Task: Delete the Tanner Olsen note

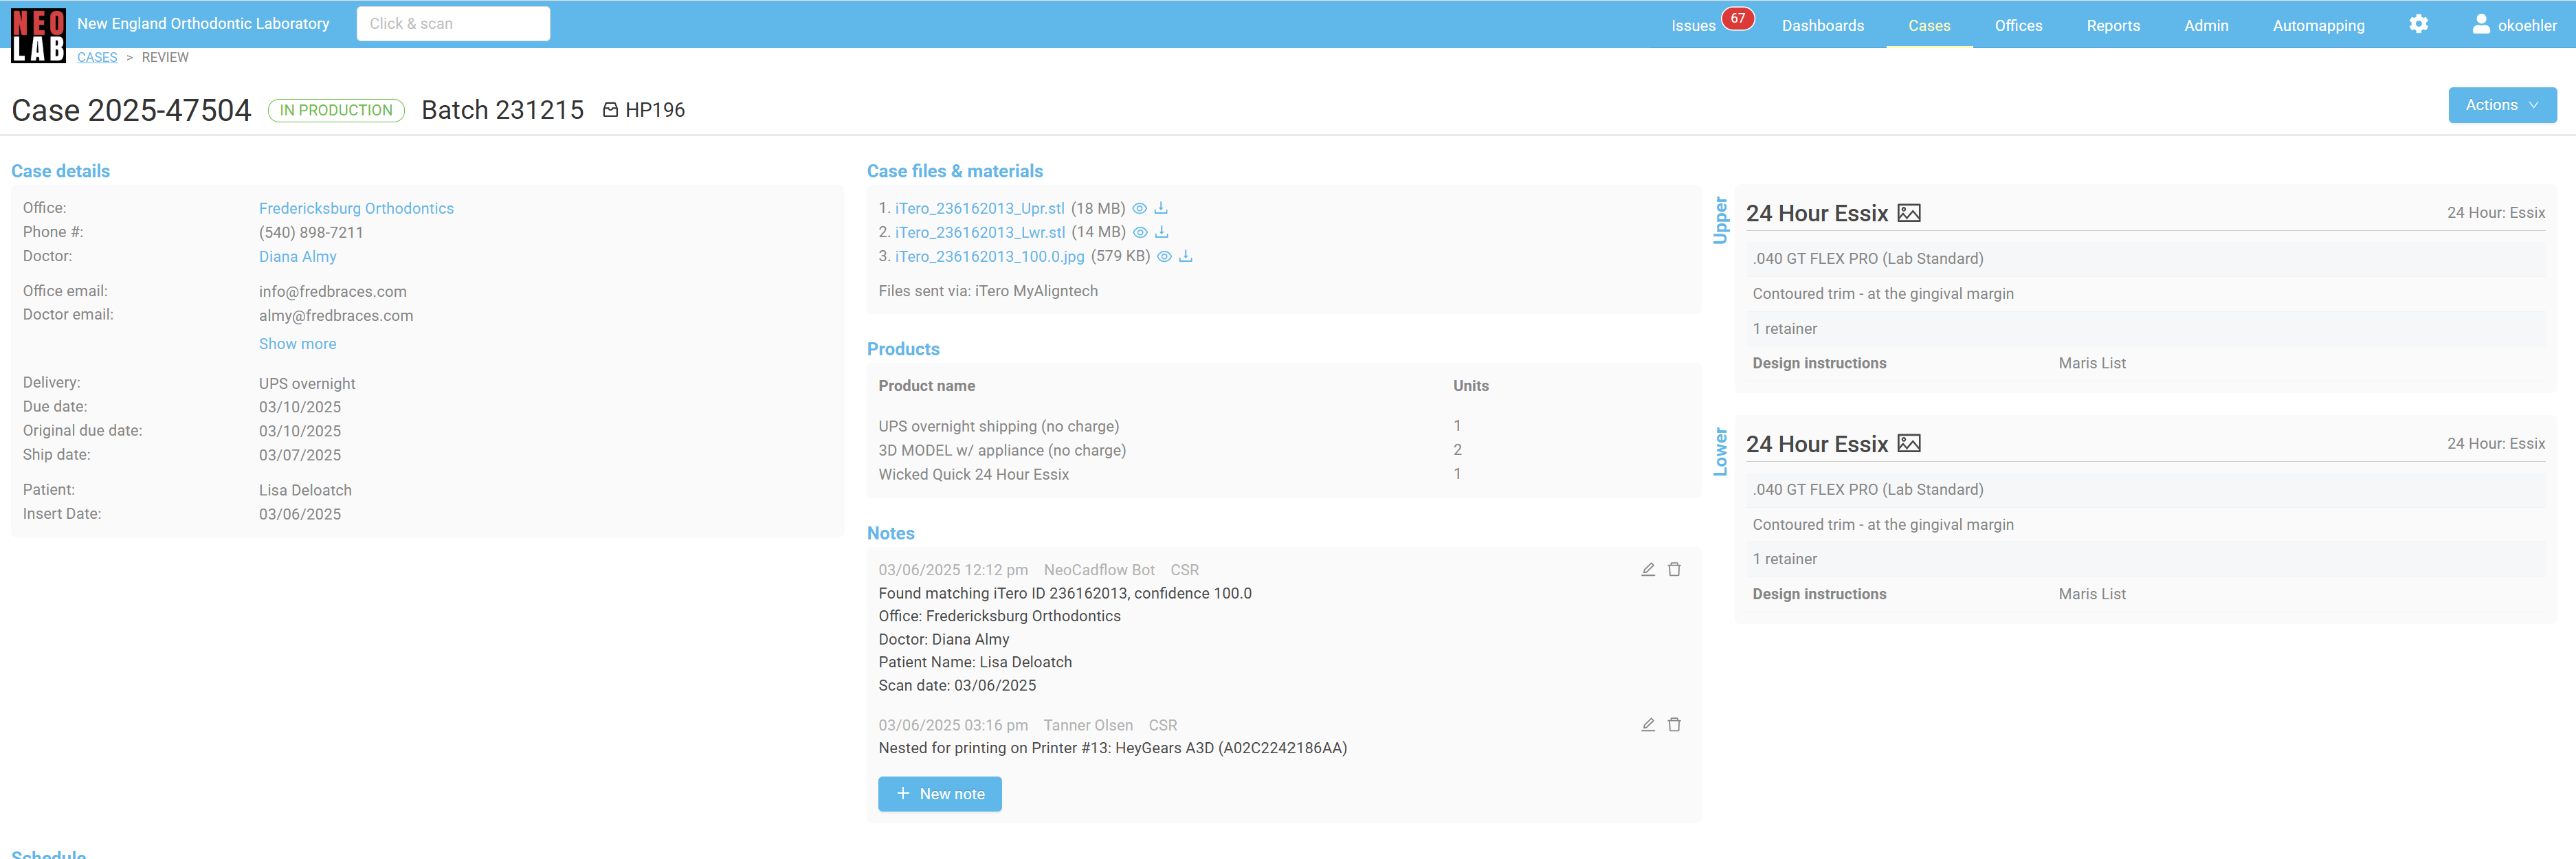Action: tap(1674, 724)
